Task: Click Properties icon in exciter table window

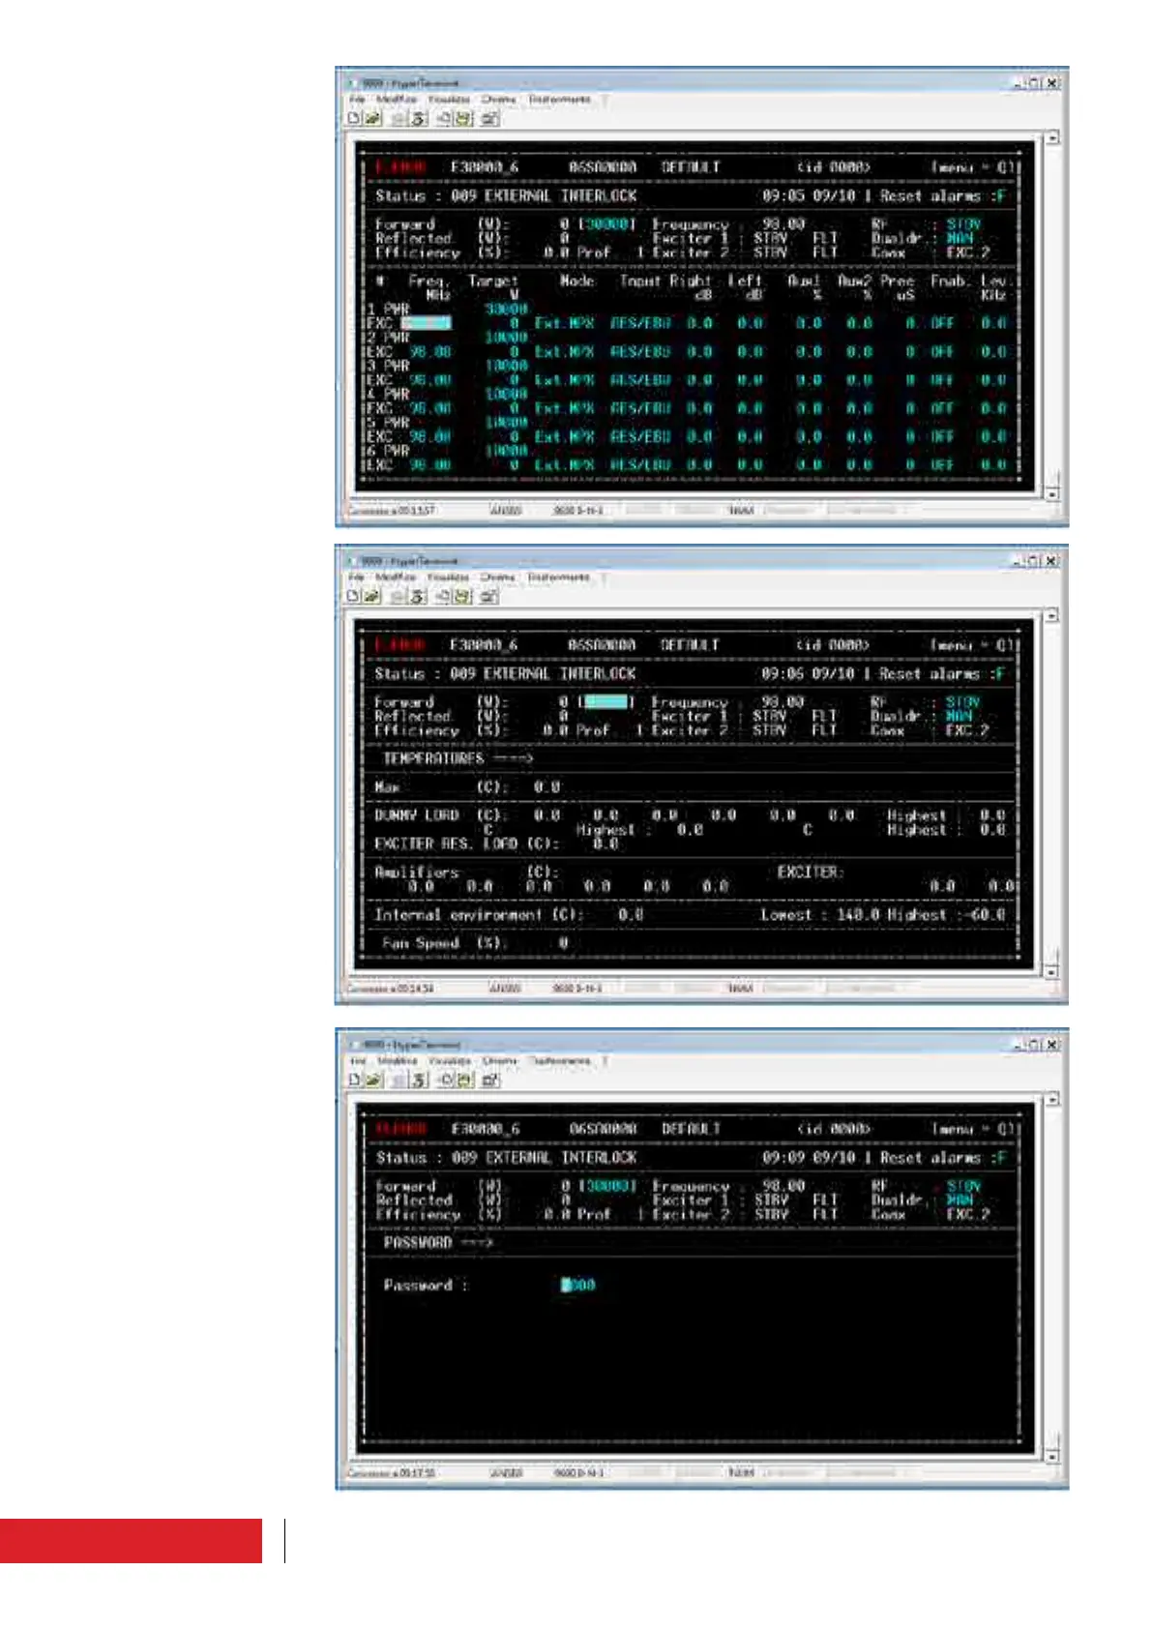Action: [x=489, y=119]
